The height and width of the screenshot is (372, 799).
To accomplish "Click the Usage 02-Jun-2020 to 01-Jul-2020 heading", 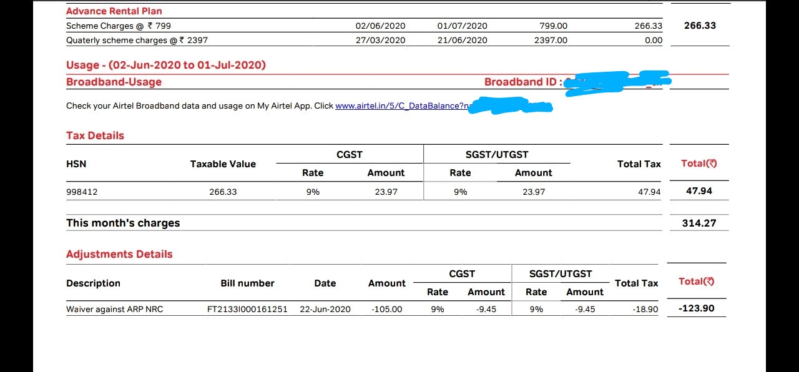I will (x=166, y=65).
